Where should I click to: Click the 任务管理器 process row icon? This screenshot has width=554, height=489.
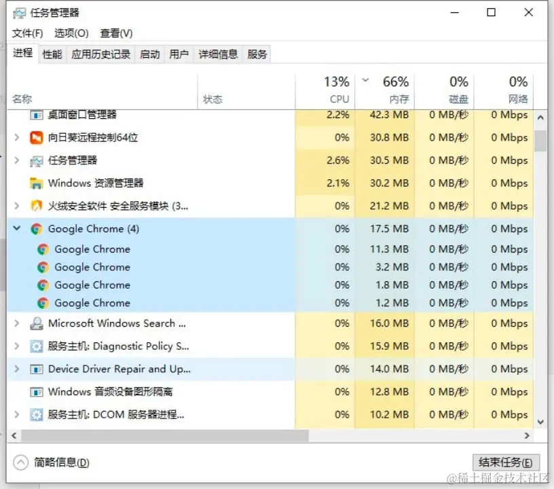click(x=37, y=161)
